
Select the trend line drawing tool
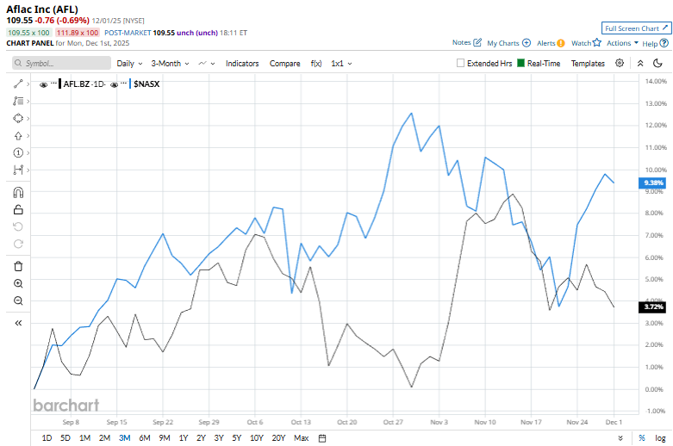coord(18,84)
